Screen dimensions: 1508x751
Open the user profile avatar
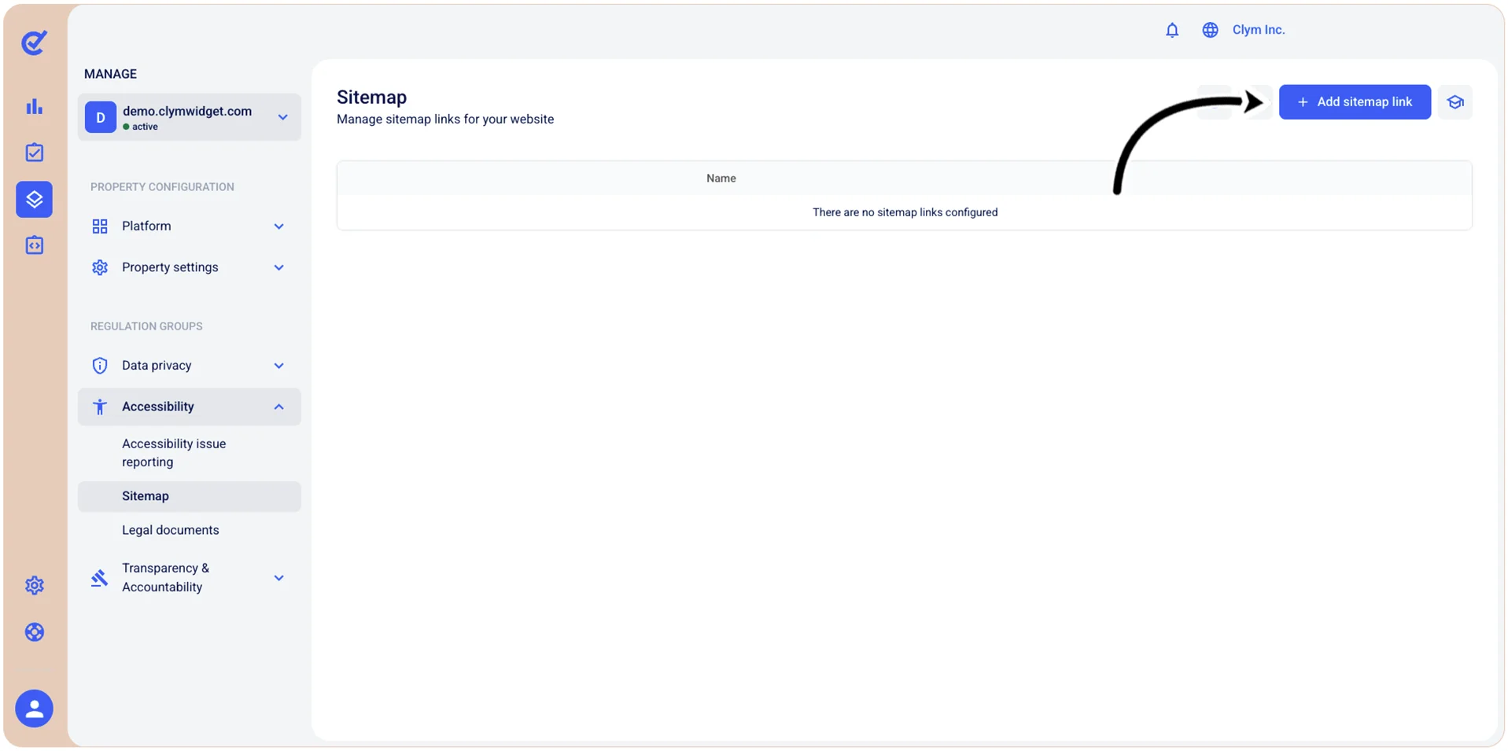(34, 709)
